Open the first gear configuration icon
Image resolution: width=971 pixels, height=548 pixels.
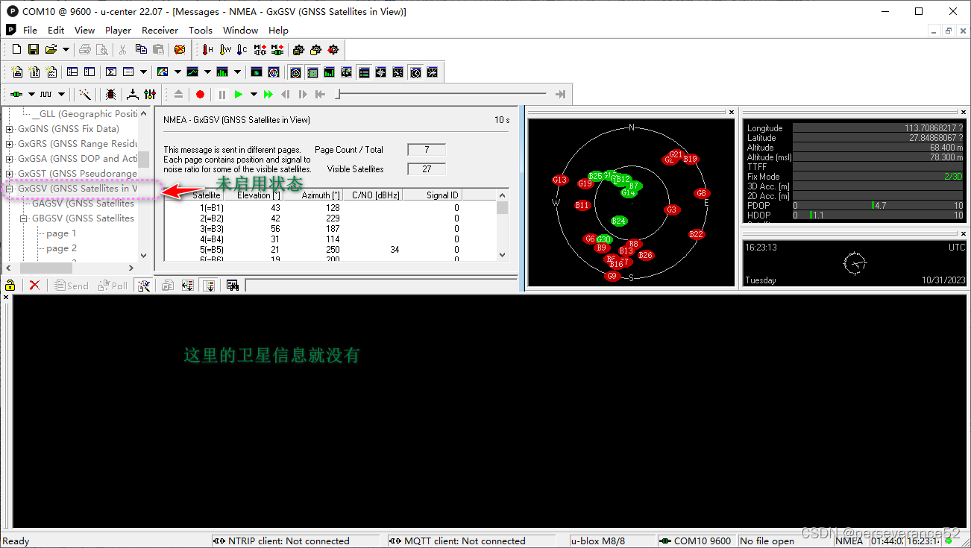[x=298, y=49]
